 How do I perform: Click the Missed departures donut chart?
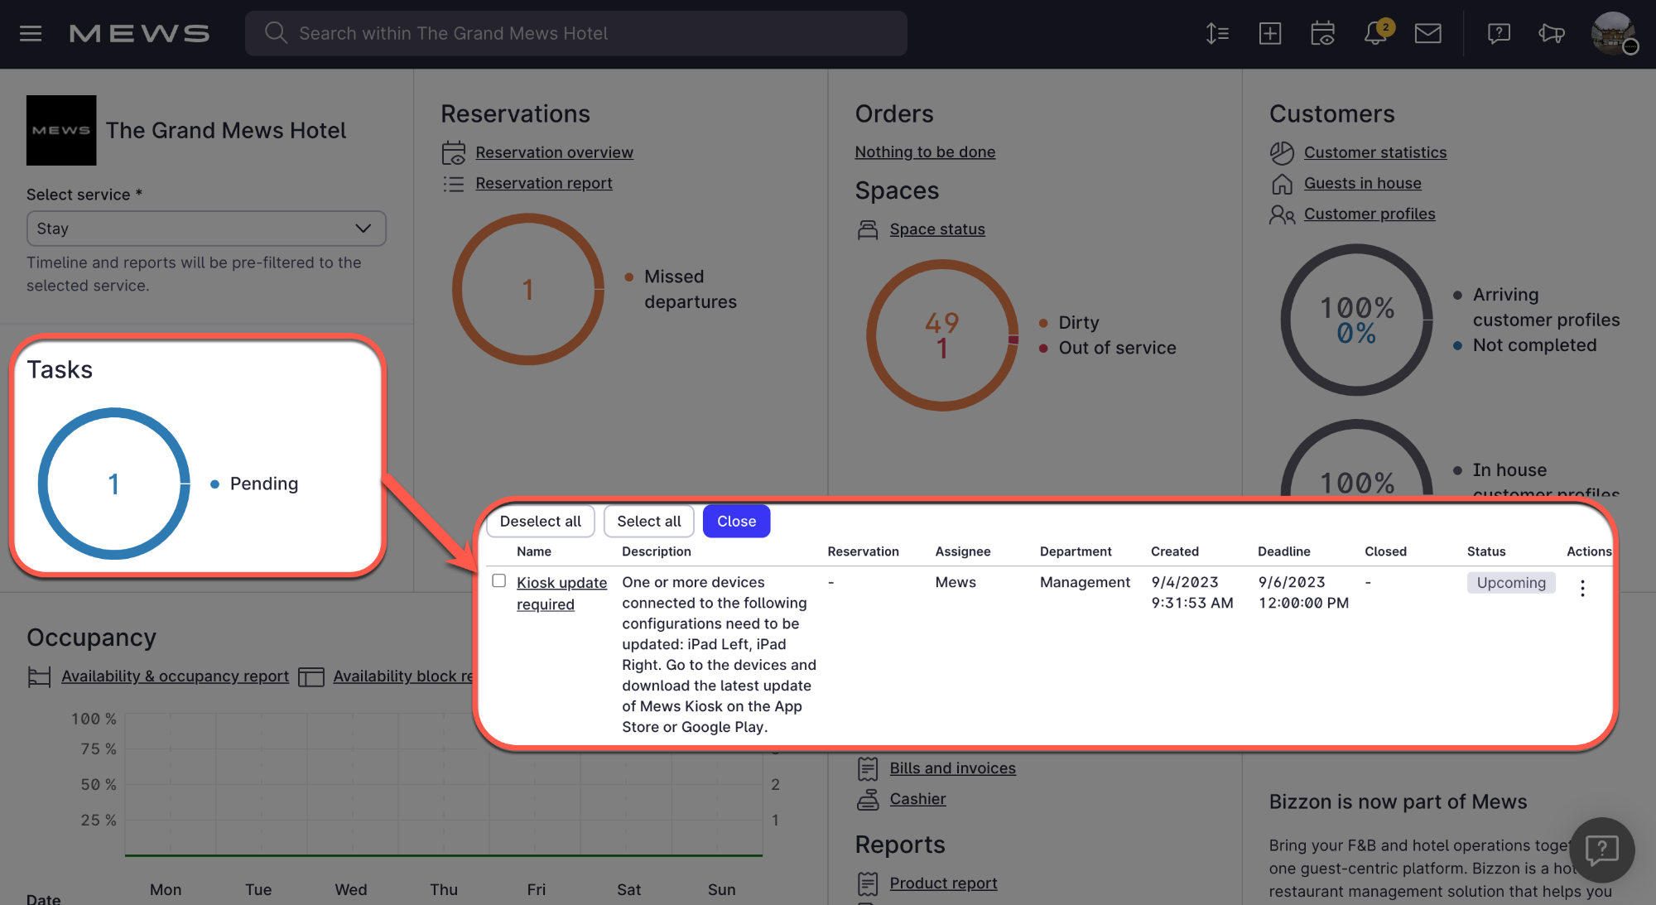(x=528, y=289)
